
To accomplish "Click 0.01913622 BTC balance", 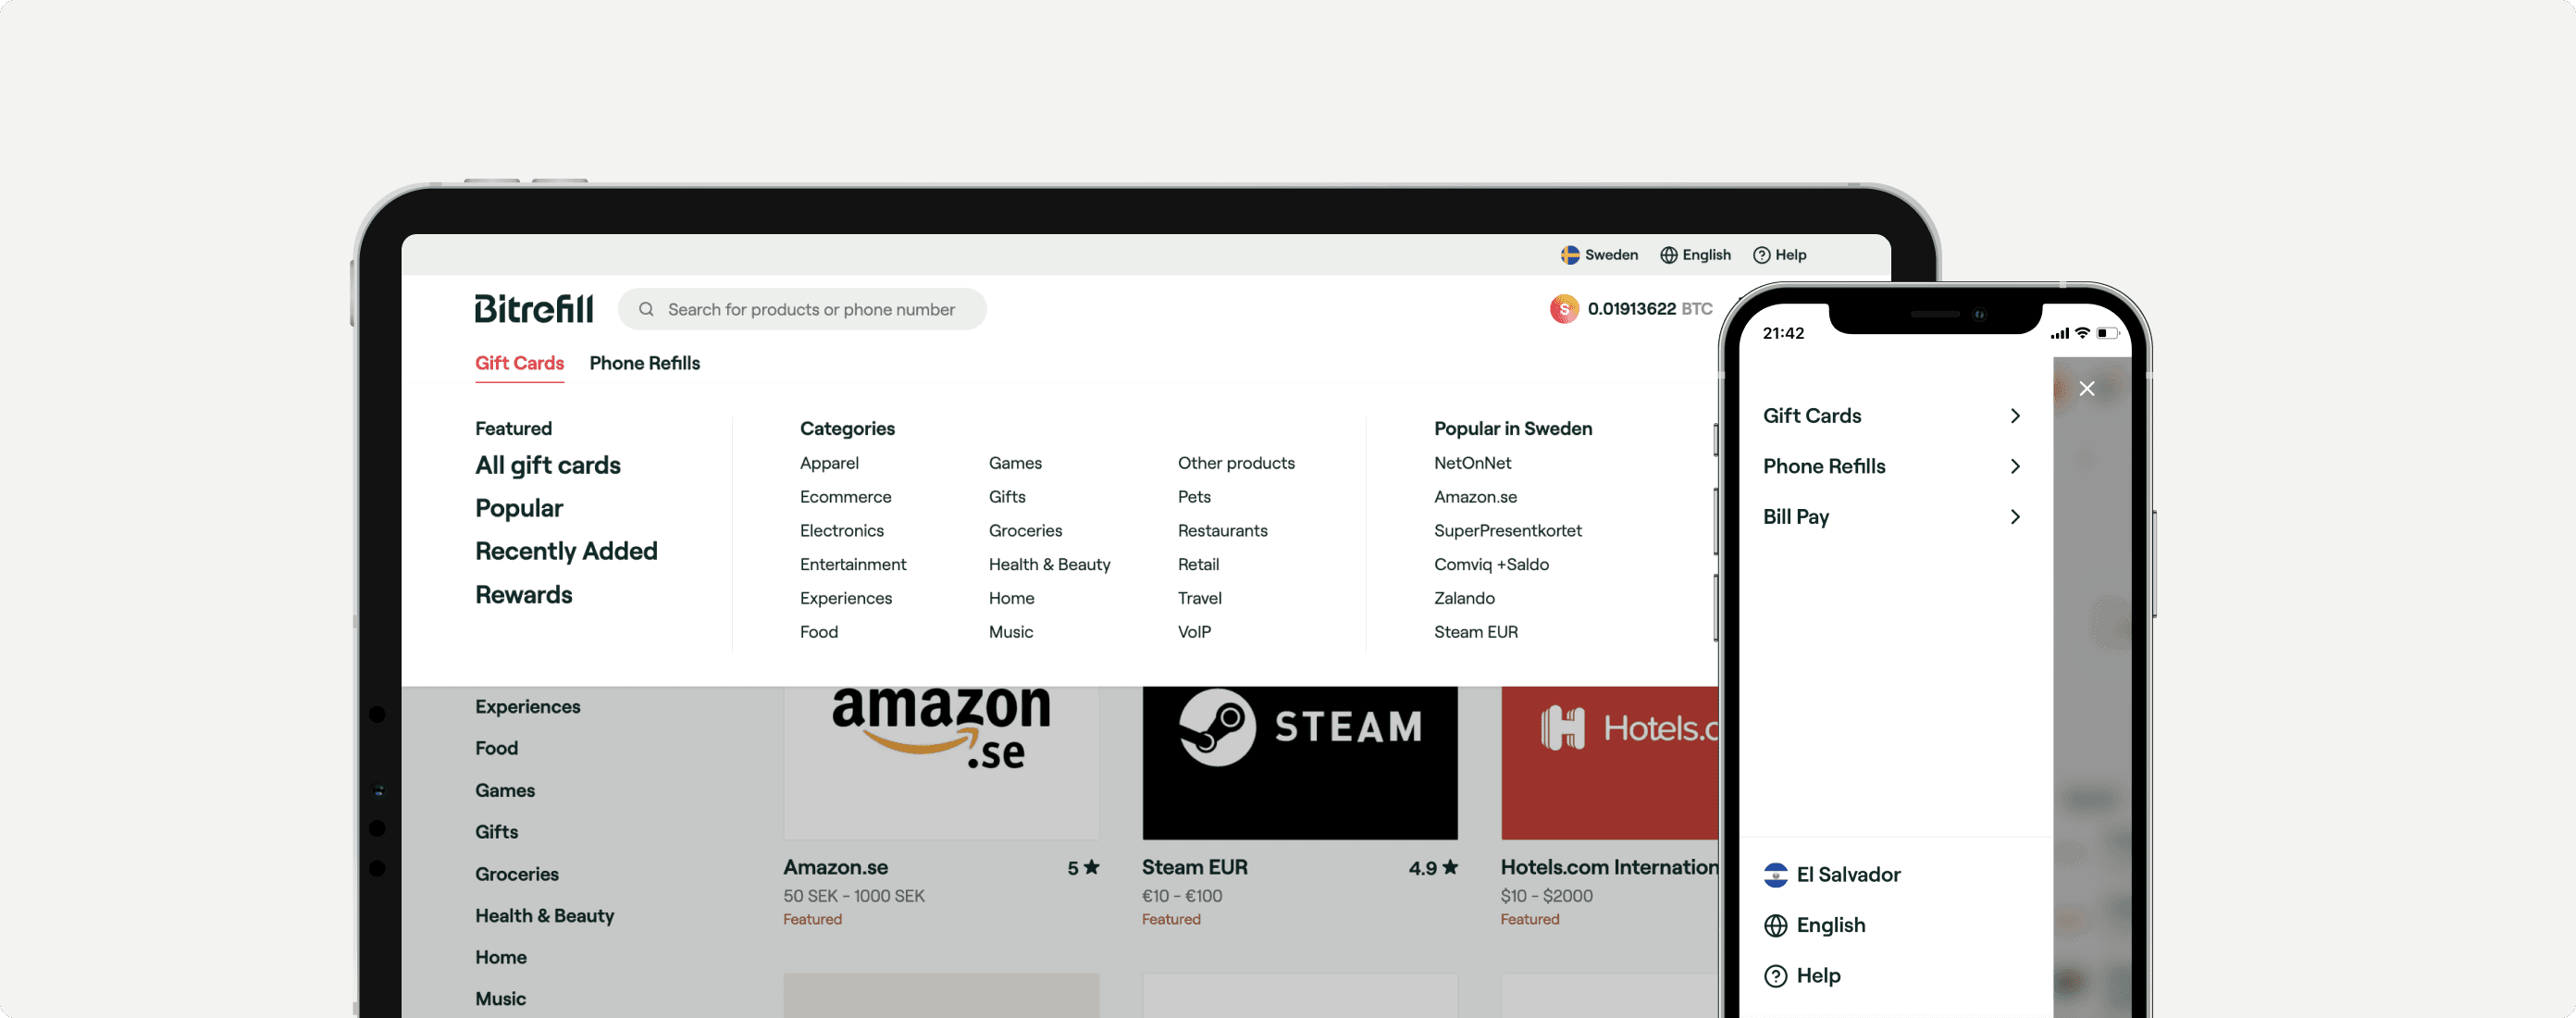I will (1649, 310).
